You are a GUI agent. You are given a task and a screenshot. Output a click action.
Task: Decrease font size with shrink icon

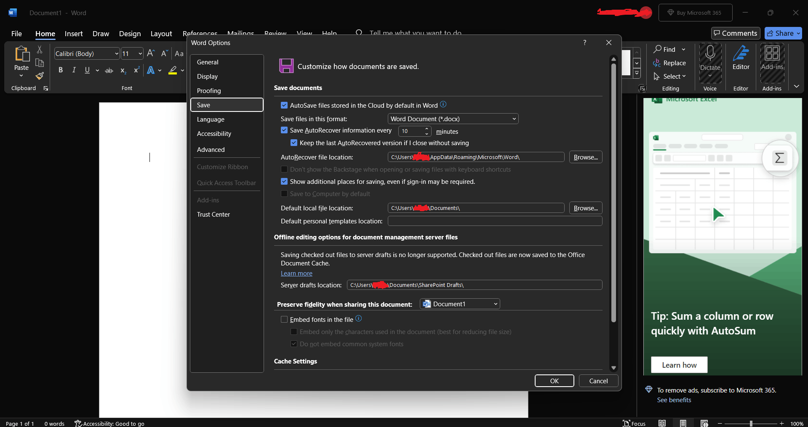(165, 53)
